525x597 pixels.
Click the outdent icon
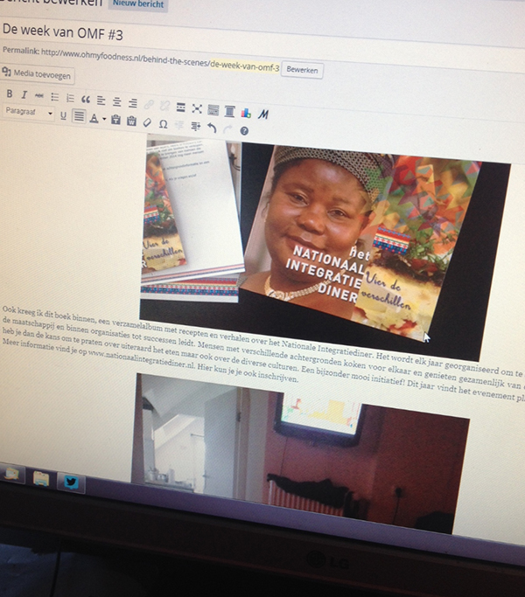click(178, 125)
